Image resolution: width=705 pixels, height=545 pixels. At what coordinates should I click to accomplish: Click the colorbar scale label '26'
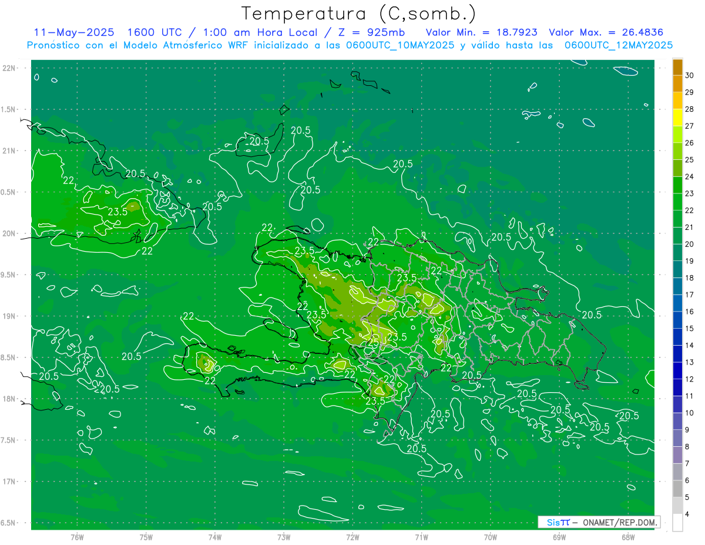690,143
